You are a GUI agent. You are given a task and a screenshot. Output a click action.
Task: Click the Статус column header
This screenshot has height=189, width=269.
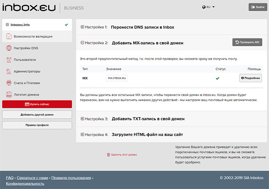point(221,69)
